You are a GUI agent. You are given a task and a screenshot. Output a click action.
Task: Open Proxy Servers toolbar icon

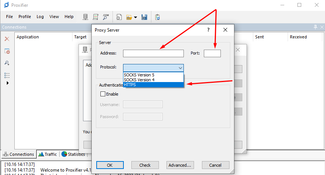(86, 17)
